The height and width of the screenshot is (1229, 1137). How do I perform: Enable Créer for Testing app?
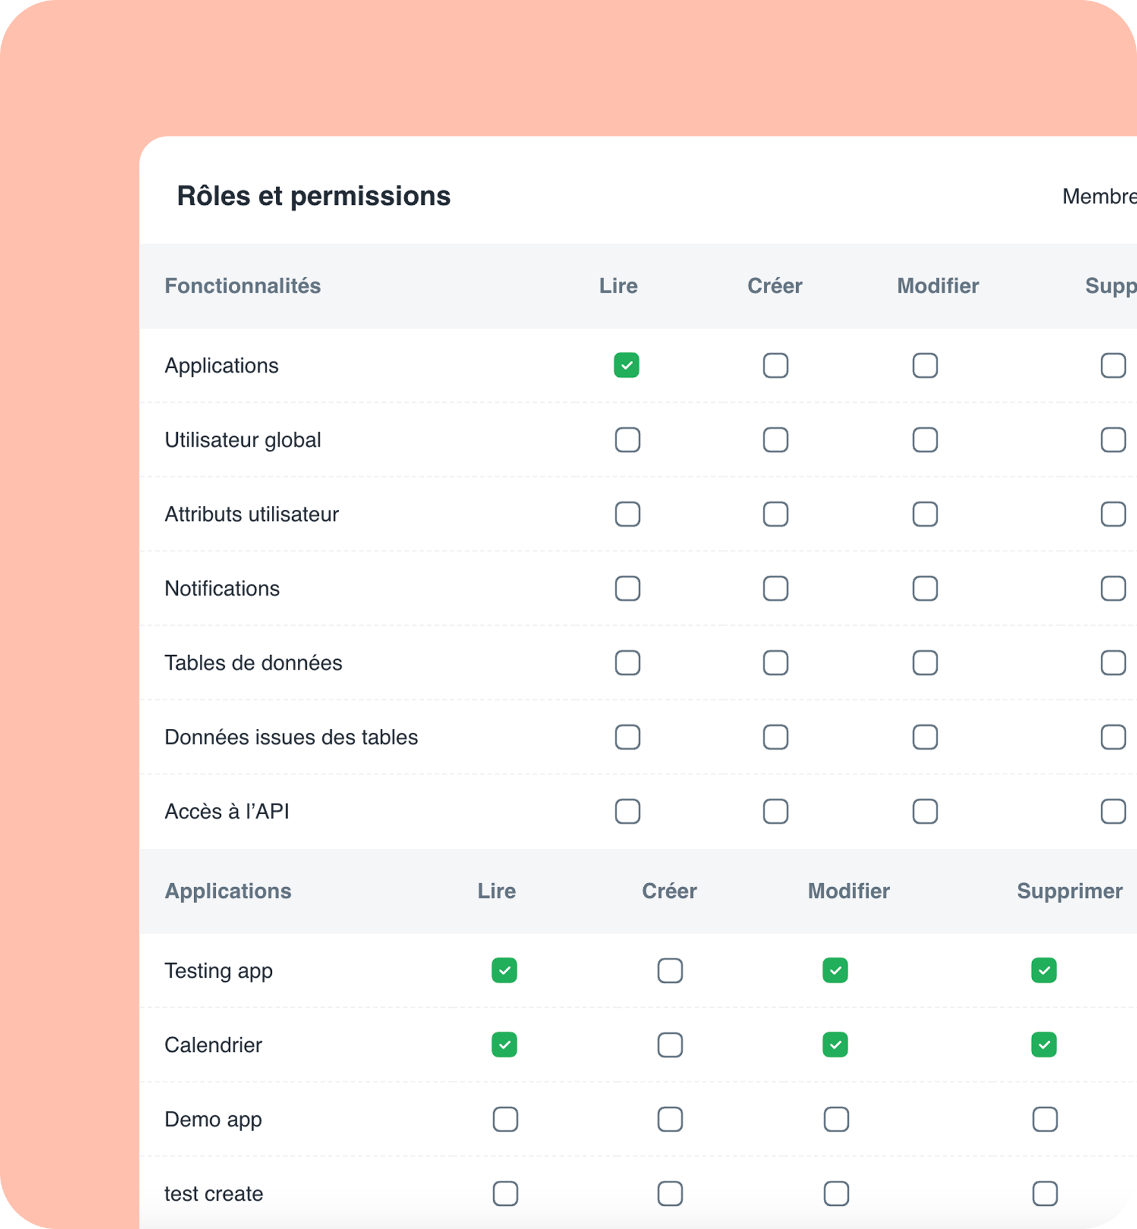pos(670,971)
